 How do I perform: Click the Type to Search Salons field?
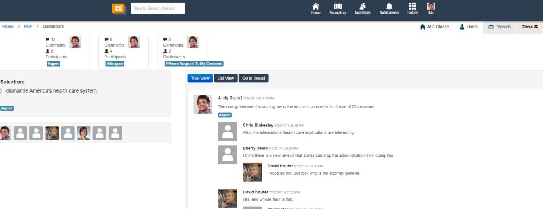(158, 8)
